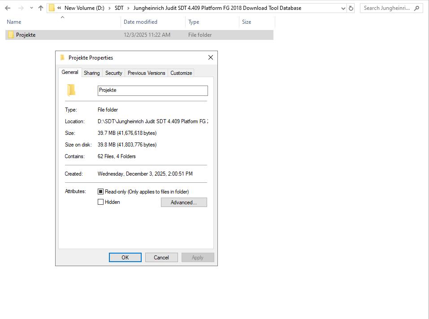Select the Projekte folder name field
The width and height of the screenshot is (429, 319).
click(x=152, y=91)
